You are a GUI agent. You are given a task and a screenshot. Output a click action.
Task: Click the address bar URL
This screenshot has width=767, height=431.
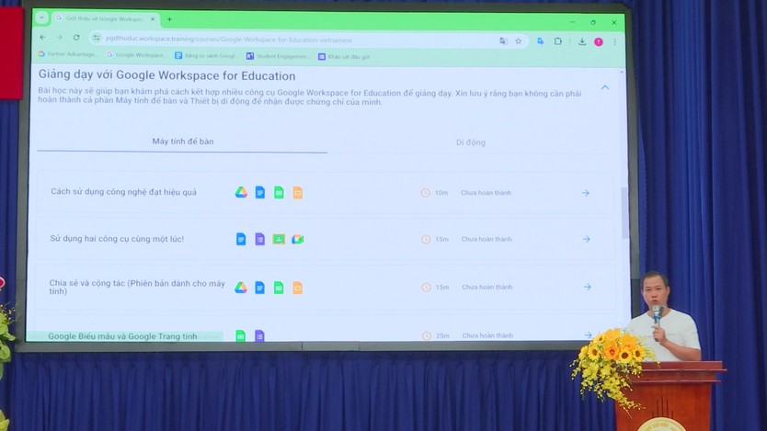pyautogui.click(x=229, y=40)
